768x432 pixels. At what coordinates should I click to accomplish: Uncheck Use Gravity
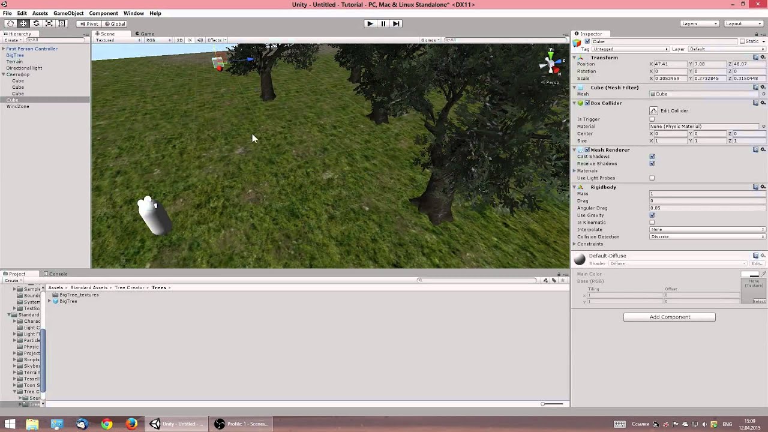(x=652, y=215)
